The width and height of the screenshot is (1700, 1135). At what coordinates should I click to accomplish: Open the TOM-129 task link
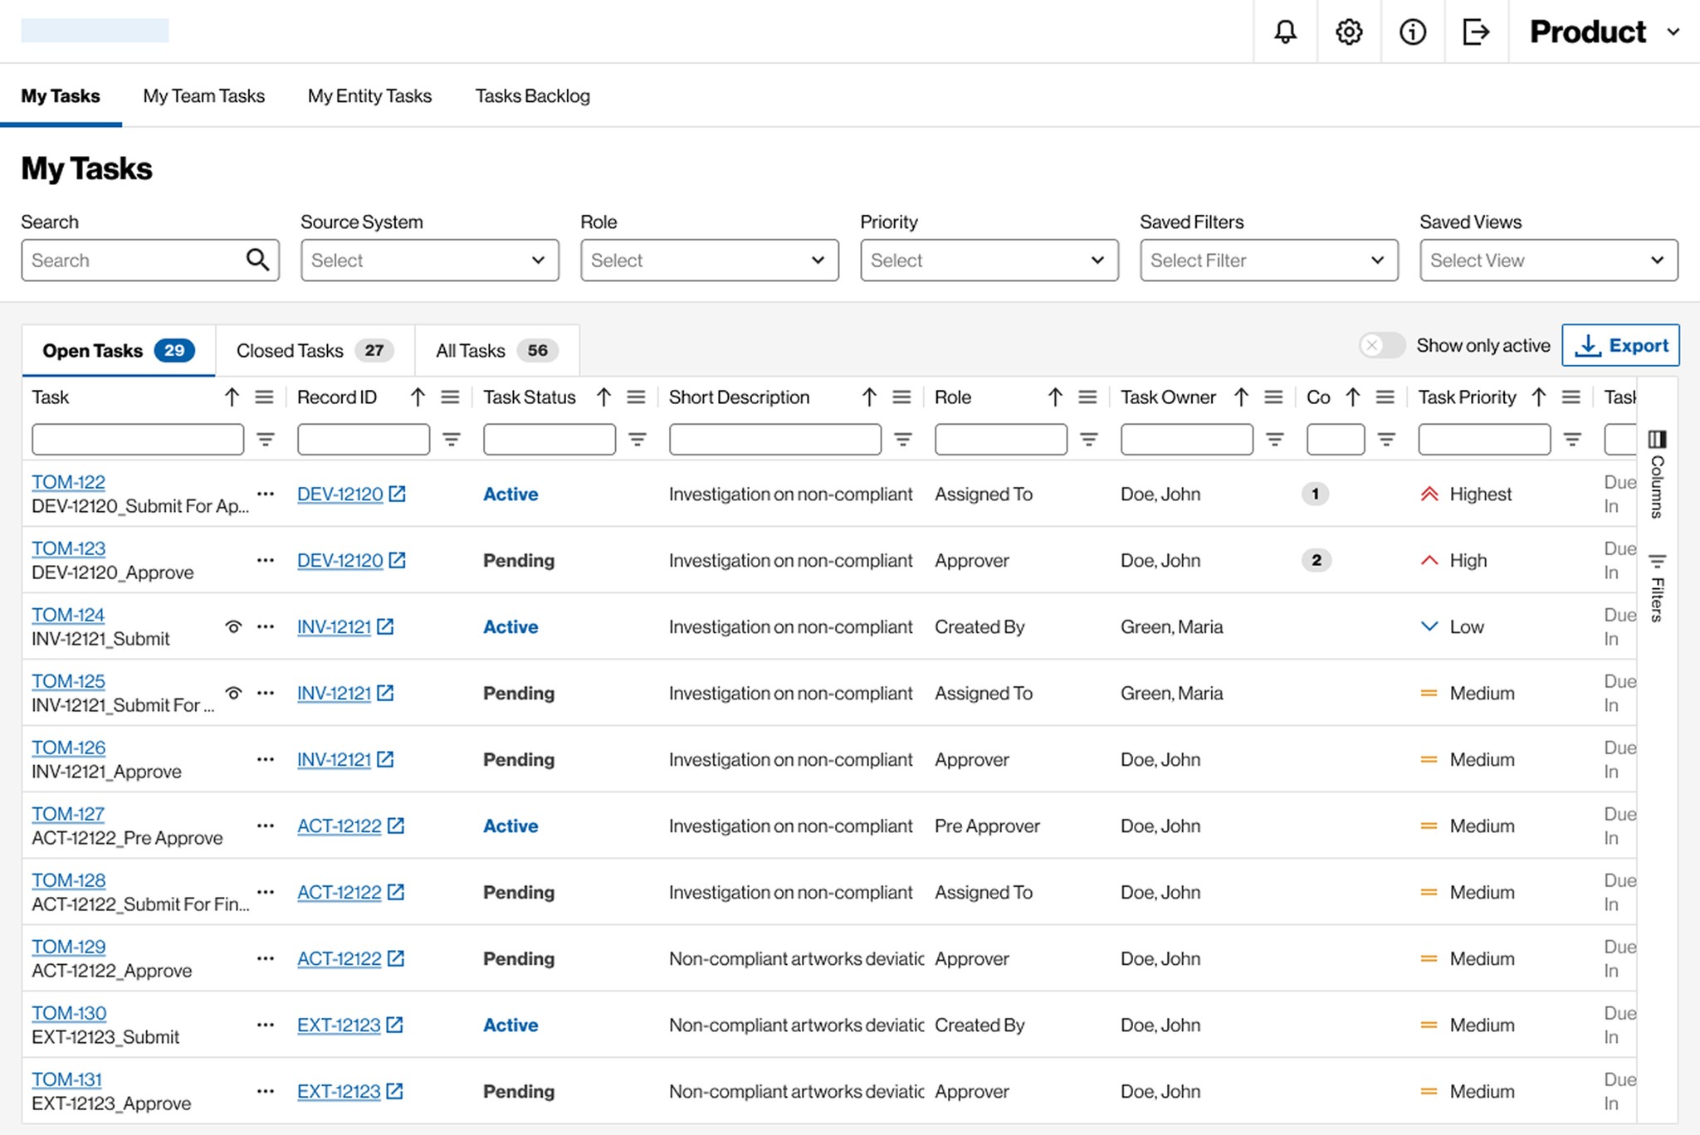[69, 947]
